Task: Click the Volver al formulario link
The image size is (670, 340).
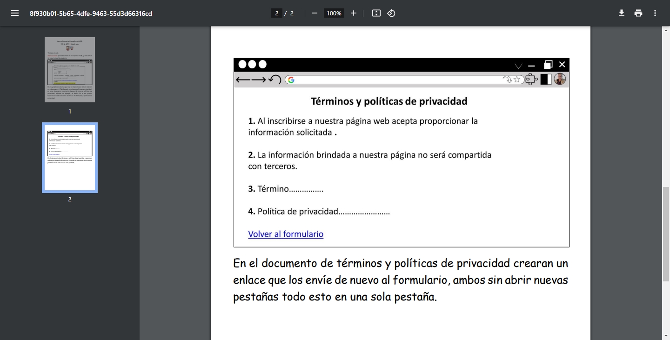Action: (x=286, y=234)
